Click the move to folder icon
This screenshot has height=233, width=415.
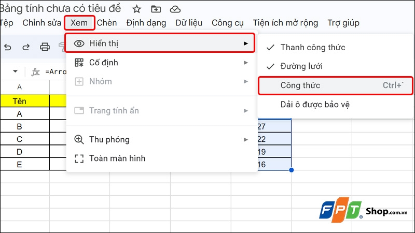click(156, 9)
